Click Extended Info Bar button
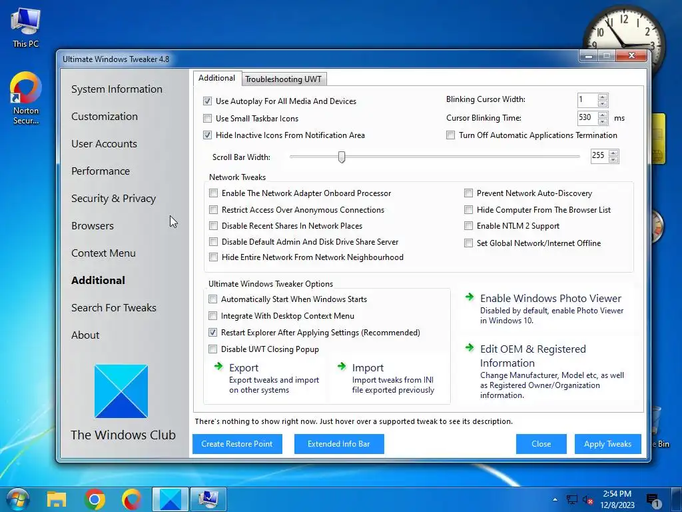This screenshot has height=512, width=682. (x=339, y=443)
